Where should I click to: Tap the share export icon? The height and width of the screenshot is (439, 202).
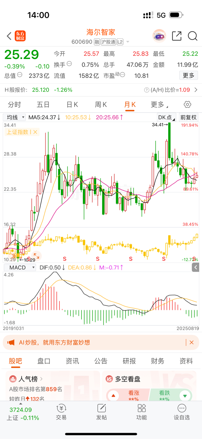[x=177, y=36]
